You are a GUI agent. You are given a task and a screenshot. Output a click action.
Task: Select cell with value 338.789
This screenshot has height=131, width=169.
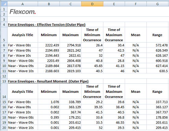71,102
